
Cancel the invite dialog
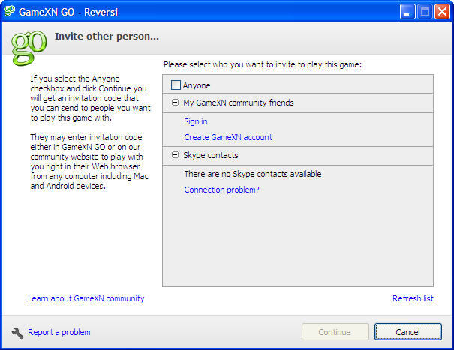tap(408, 332)
